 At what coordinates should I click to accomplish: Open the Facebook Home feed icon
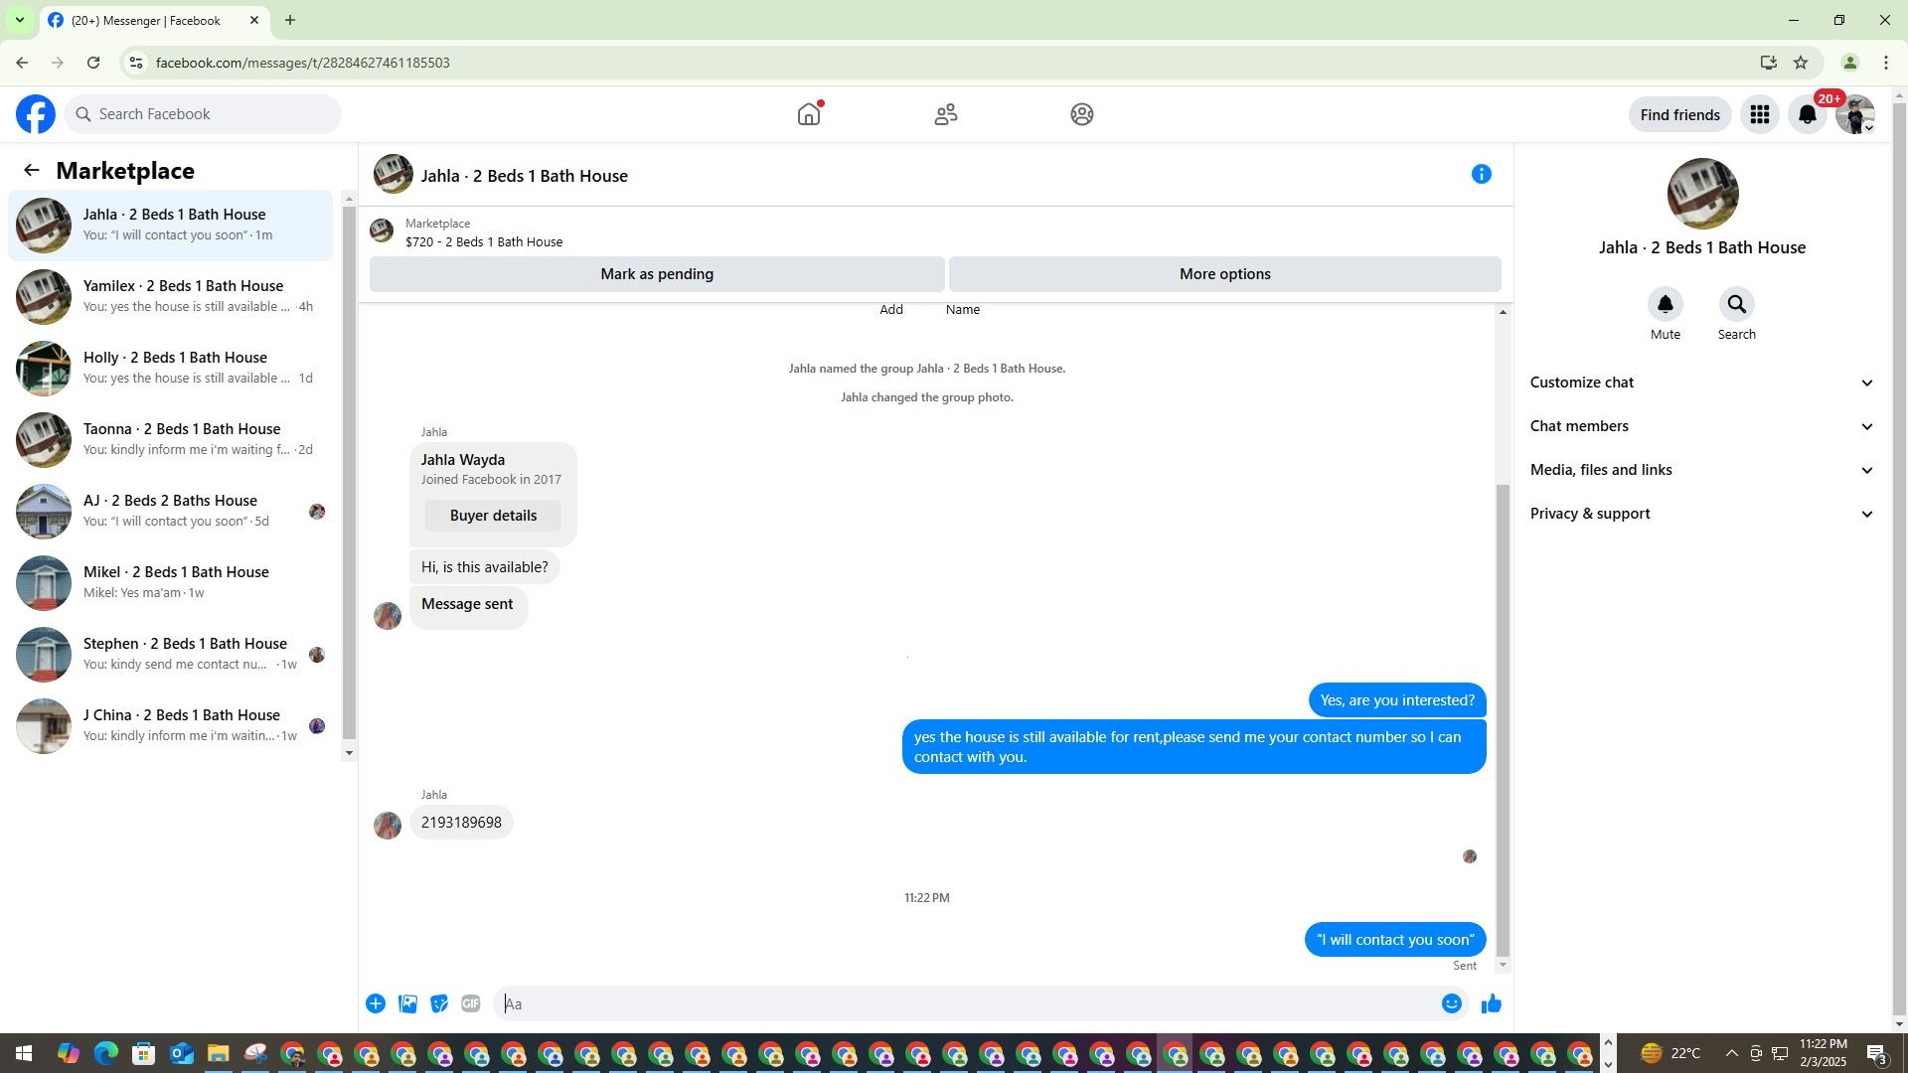click(x=809, y=114)
